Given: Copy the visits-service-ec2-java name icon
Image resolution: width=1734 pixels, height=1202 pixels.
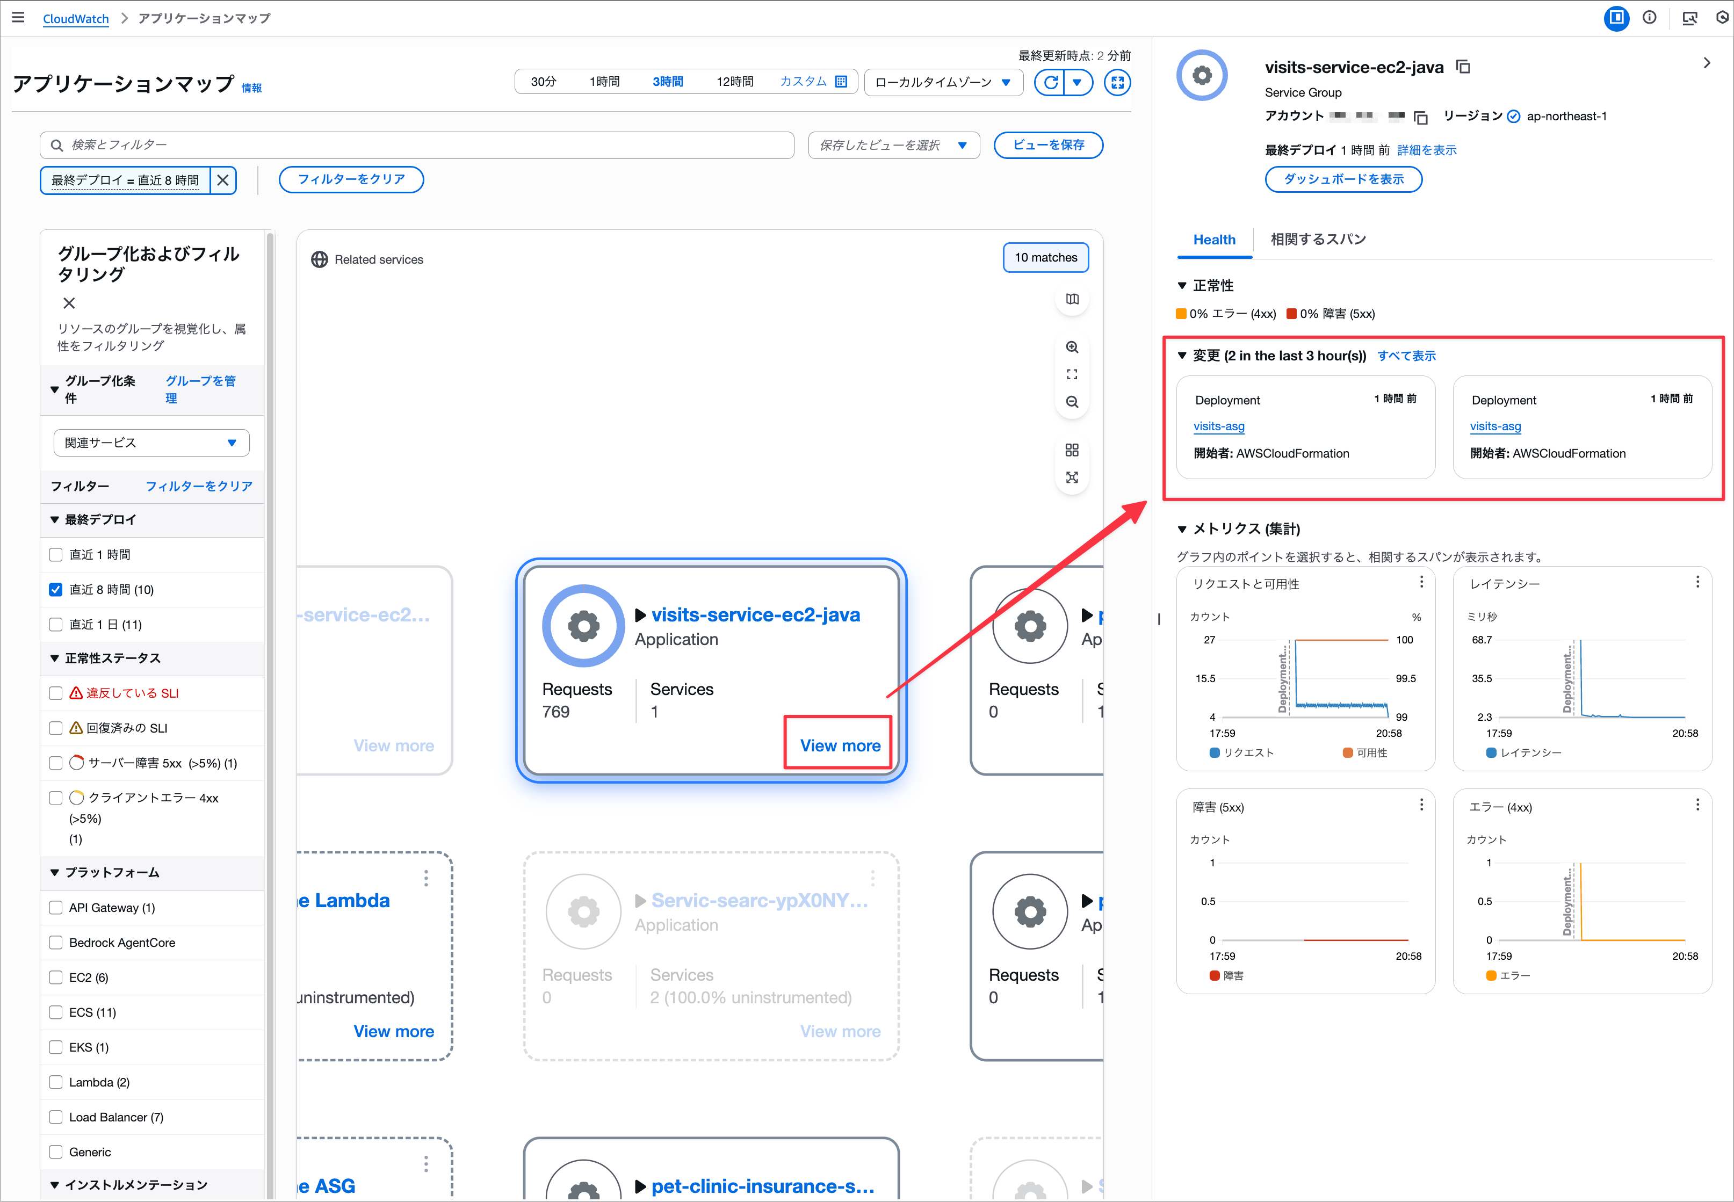Looking at the screenshot, I should coord(1463,67).
